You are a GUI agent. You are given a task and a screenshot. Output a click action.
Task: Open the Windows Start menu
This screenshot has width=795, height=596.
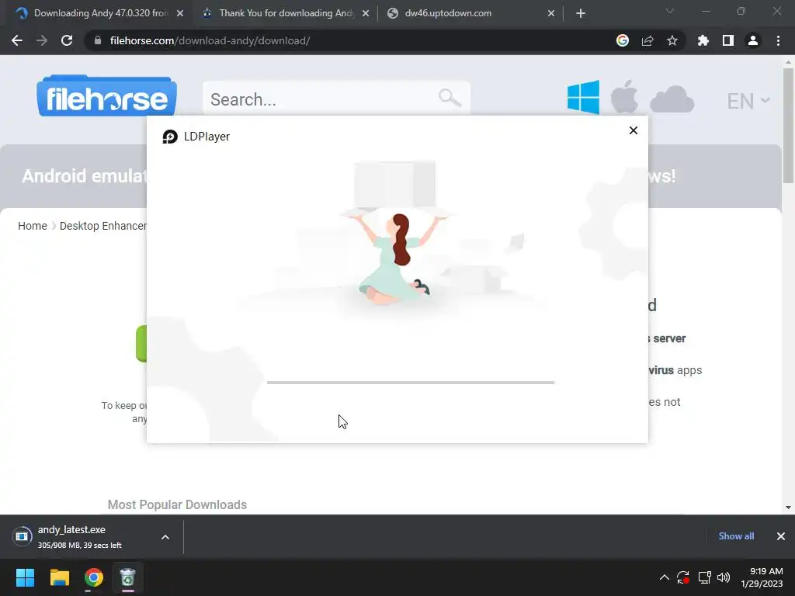[x=25, y=577]
